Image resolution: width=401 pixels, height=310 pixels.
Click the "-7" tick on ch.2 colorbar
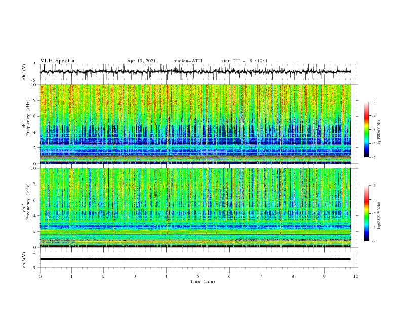pyautogui.click(x=373, y=241)
